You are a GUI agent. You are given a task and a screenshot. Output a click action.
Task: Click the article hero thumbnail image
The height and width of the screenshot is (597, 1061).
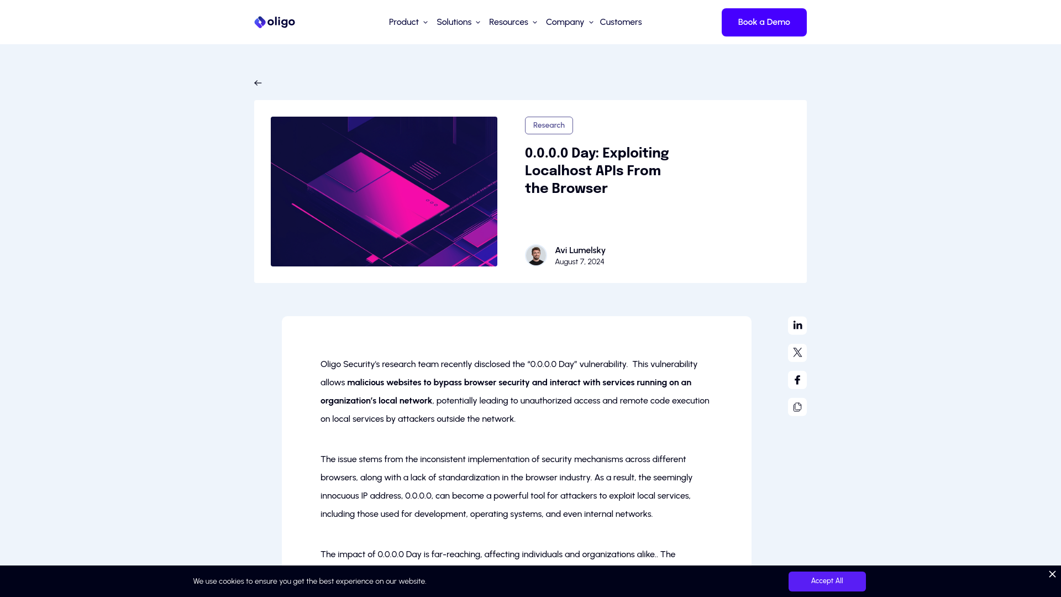[x=384, y=191]
